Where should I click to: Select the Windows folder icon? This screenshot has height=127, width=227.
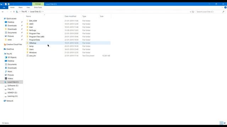(x=27, y=53)
